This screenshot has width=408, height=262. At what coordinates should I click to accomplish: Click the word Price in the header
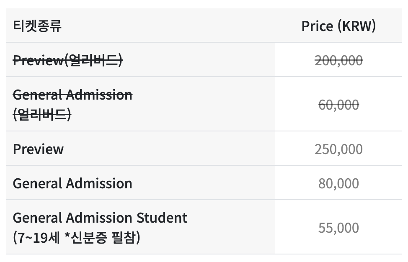click(317, 26)
